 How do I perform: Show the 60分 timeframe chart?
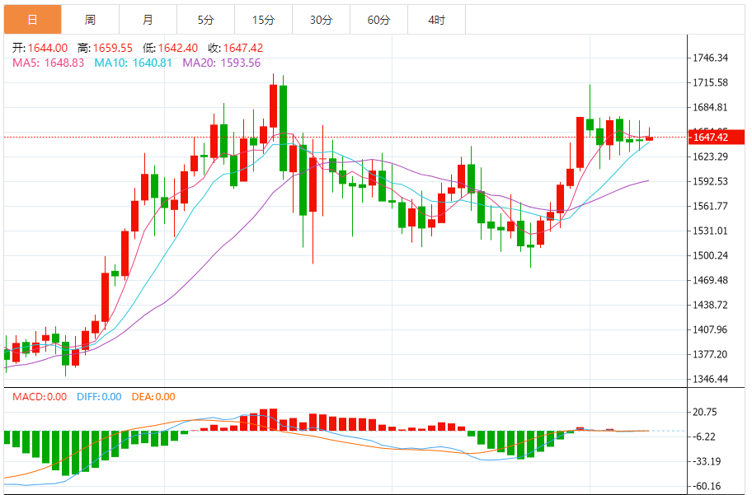tap(378, 19)
